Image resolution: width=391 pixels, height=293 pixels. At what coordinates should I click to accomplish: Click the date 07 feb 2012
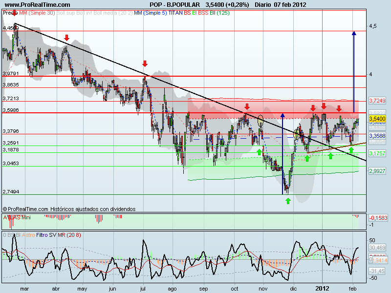pos(290,5)
